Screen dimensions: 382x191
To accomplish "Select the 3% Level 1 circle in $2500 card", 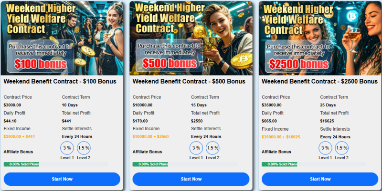I will pyautogui.click(x=325, y=148).
